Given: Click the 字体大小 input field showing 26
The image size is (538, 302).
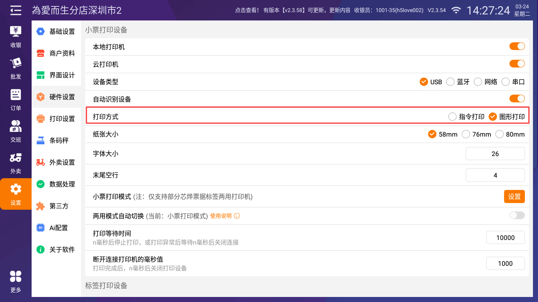Looking at the screenshot, I should point(495,154).
